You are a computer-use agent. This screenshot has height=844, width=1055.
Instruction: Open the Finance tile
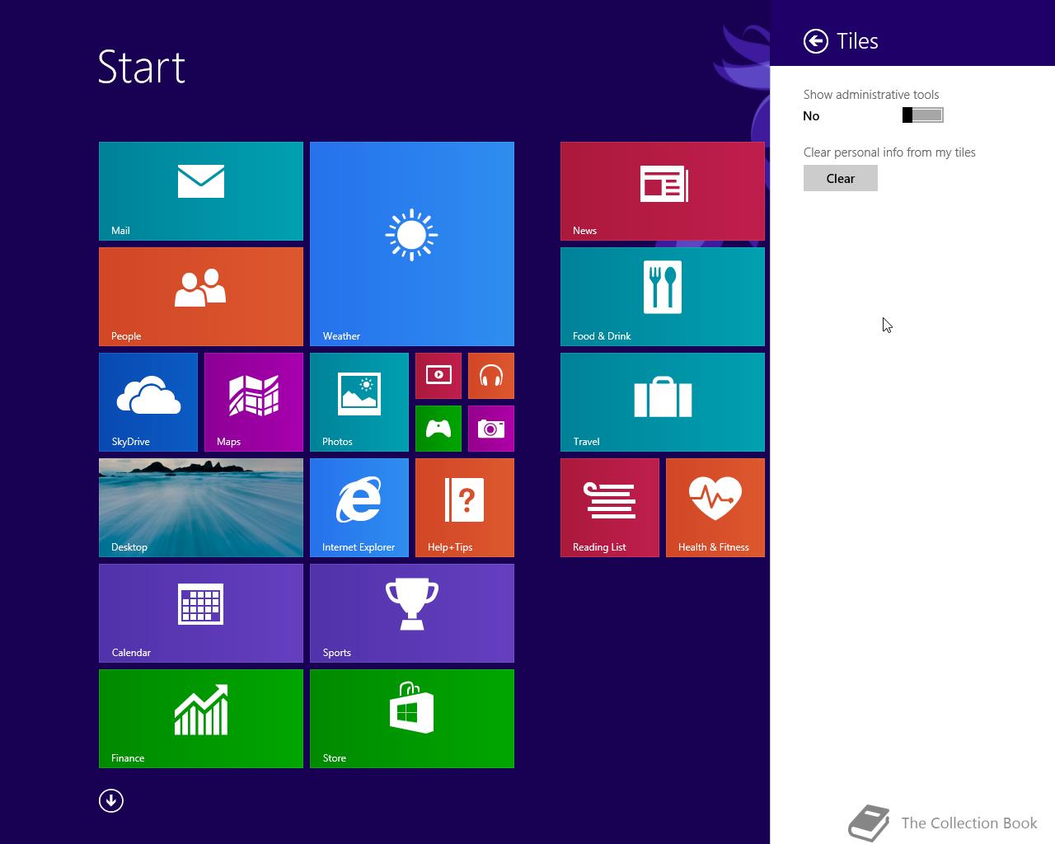pyautogui.click(x=201, y=719)
